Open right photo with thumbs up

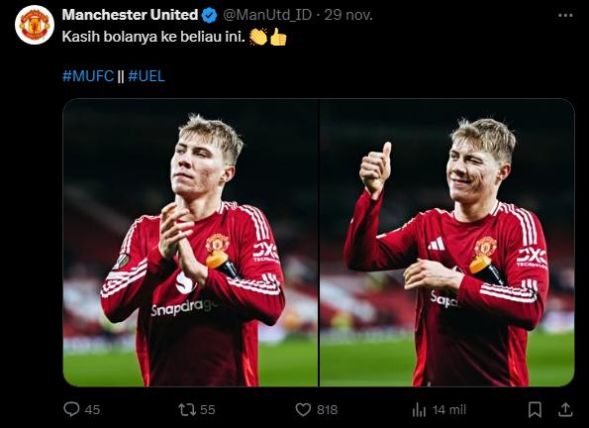pos(447,243)
